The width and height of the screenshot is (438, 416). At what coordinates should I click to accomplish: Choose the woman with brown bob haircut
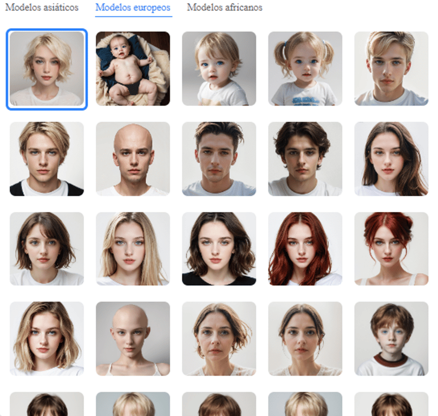(47, 249)
